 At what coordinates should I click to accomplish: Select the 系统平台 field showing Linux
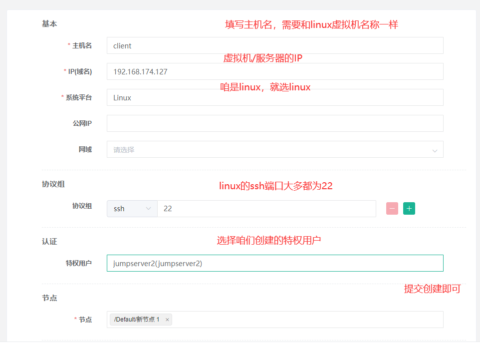point(274,97)
